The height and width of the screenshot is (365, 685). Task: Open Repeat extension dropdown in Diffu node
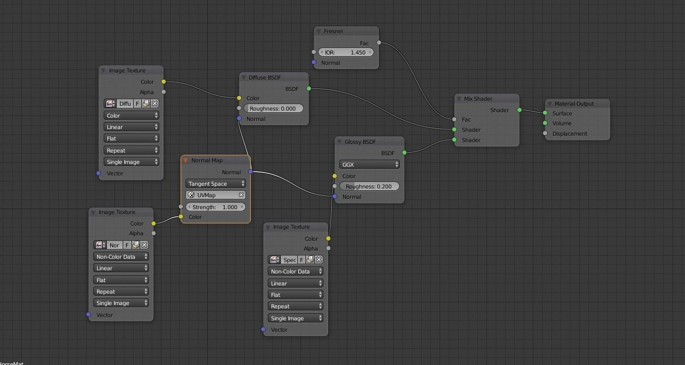[131, 150]
